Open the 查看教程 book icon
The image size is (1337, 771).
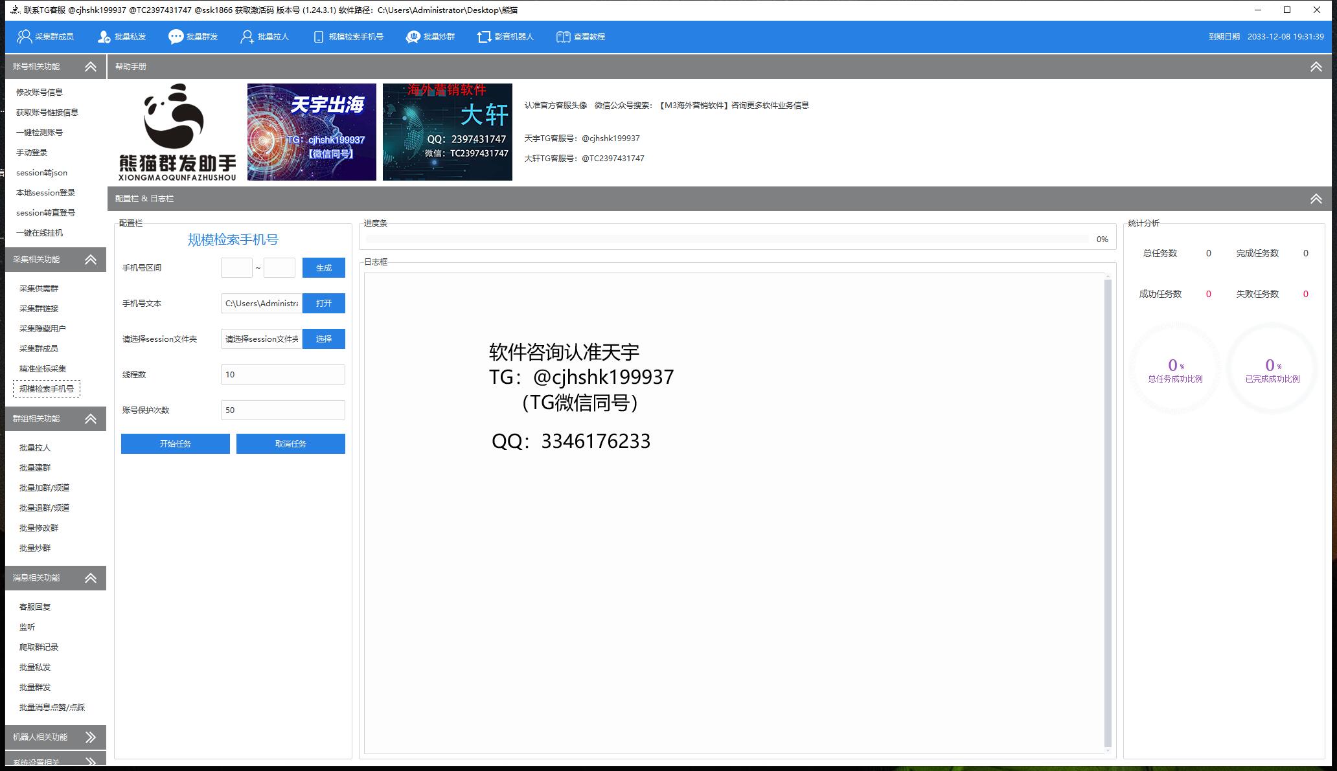click(563, 37)
